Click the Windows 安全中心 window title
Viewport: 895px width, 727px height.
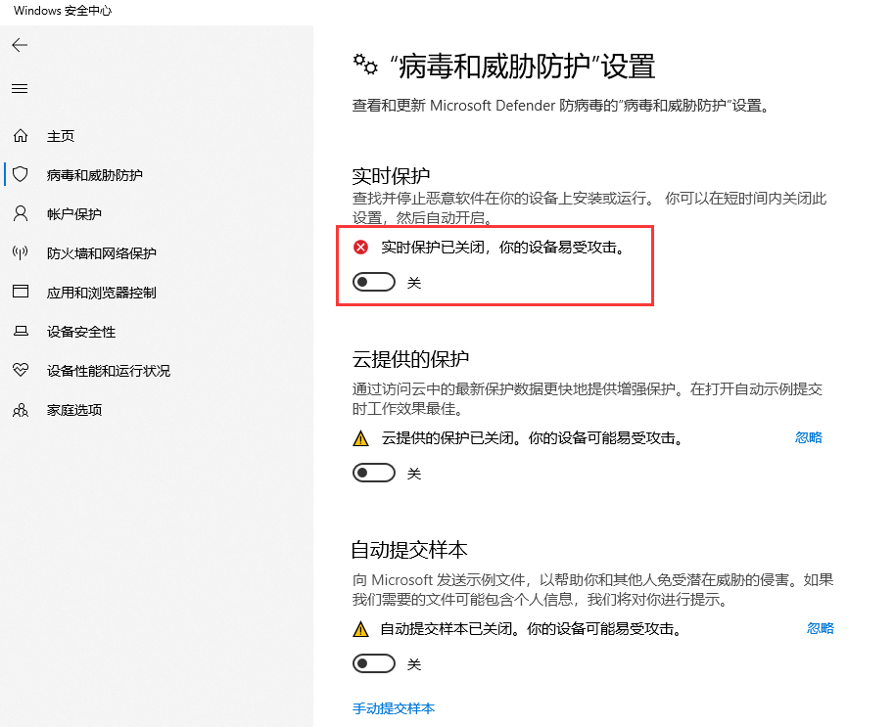(63, 11)
